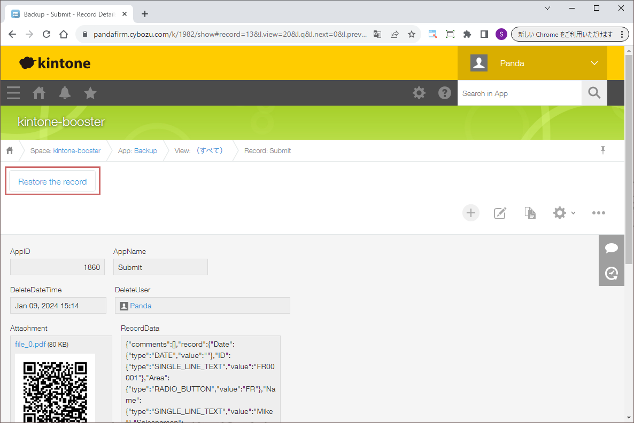
Task: Click the add record plus icon
Action: point(470,213)
